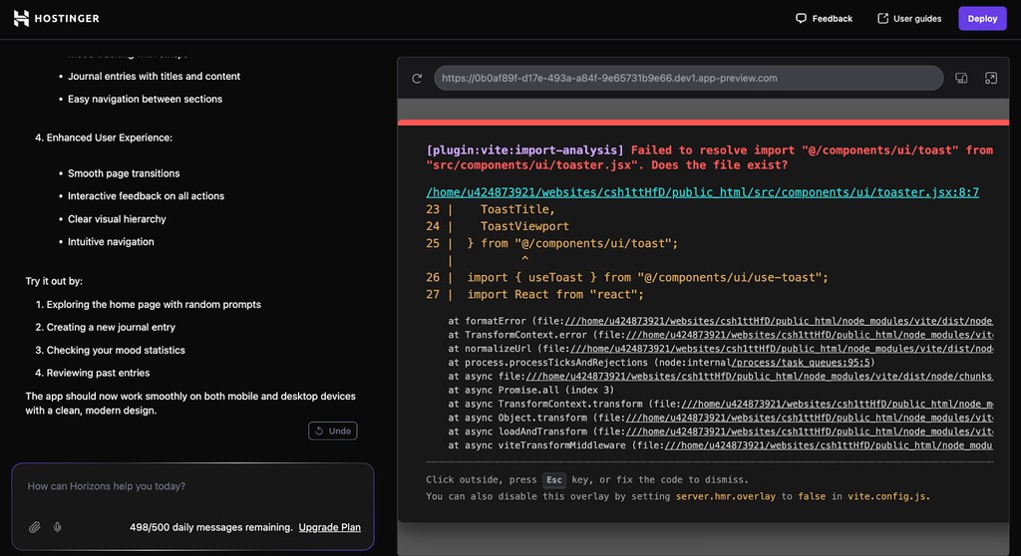Open toaster.jsx:8:7 file path link
Image resolution: width=1021 pixels, height=556 pixels.
point(703,192)
